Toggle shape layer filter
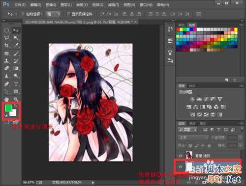The height and width of the screenshot is (186, 246). 226,130
